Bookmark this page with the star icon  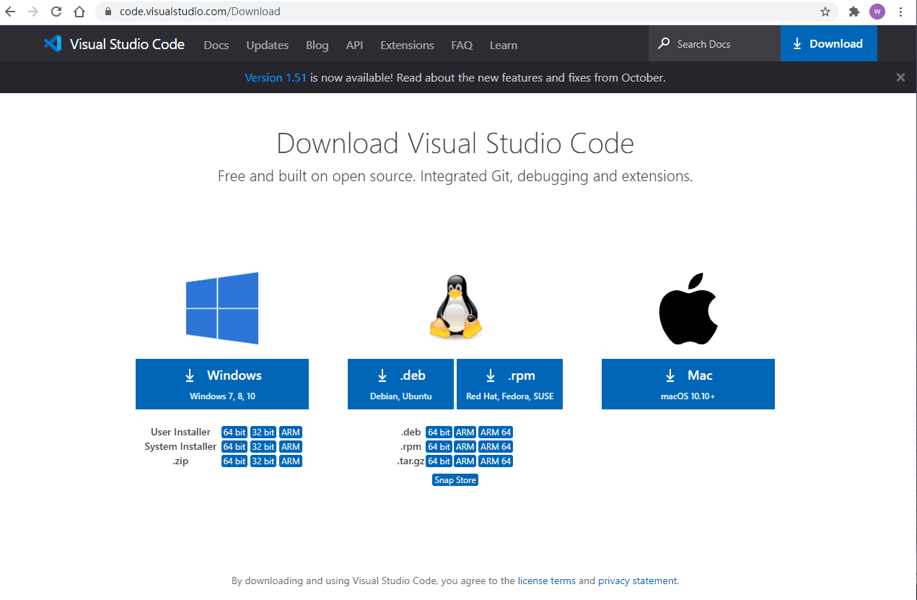coord(825,12)
